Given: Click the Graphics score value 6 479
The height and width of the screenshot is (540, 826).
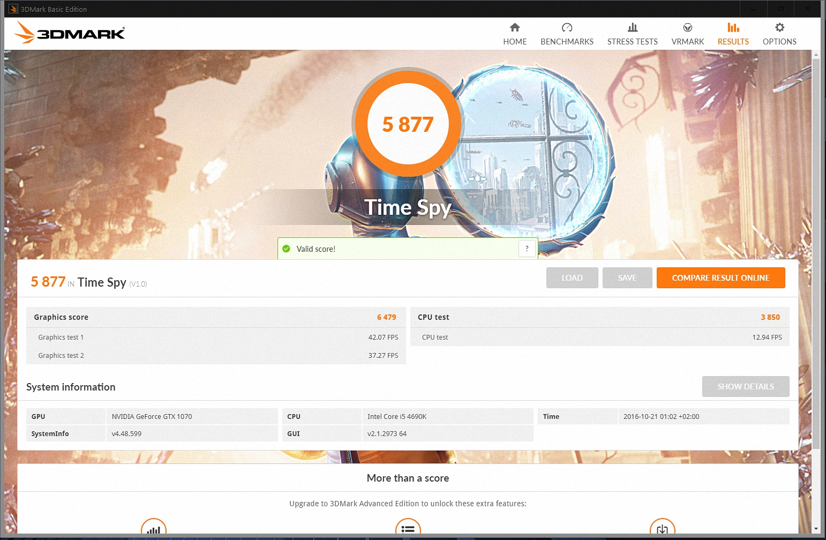Looking at the screenshot, I should [386, 317].
